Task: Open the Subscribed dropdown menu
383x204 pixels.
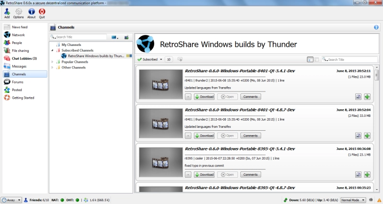Action: [x=150, y=59]
